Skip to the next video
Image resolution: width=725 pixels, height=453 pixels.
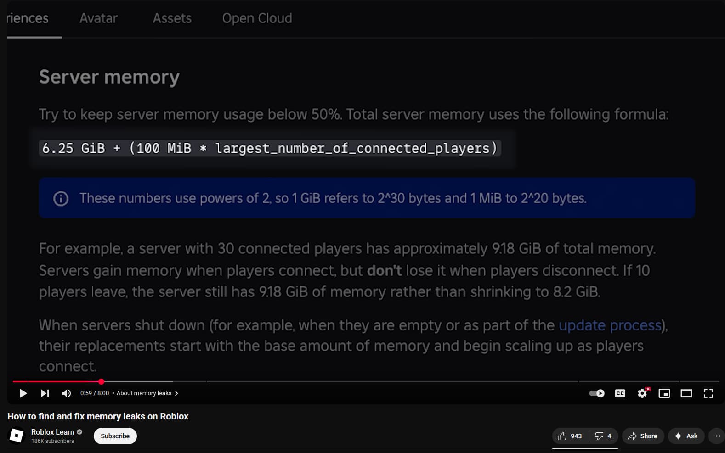(44, 393)
